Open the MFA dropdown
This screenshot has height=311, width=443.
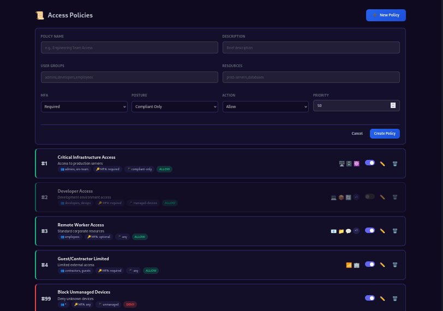pyautogui.click(x=84, y=106)
